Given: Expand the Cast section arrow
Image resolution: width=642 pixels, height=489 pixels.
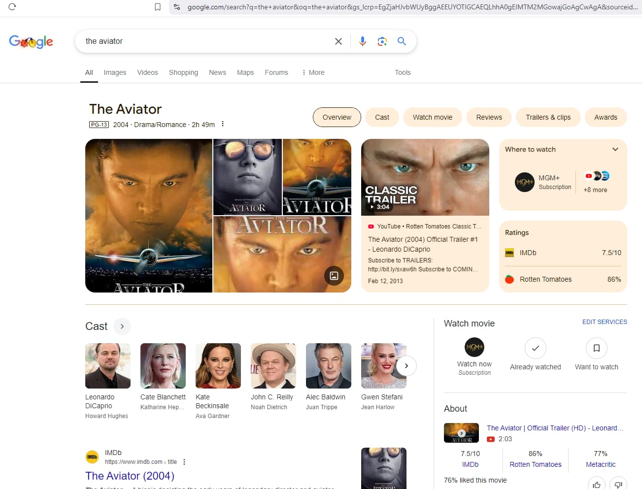Looking at the screenshot, I should tap(122, 326).
